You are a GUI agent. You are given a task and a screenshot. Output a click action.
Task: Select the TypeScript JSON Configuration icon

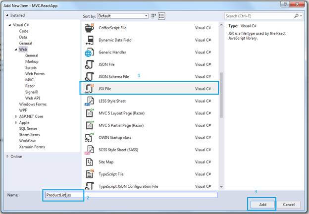[x=89, y=186]
